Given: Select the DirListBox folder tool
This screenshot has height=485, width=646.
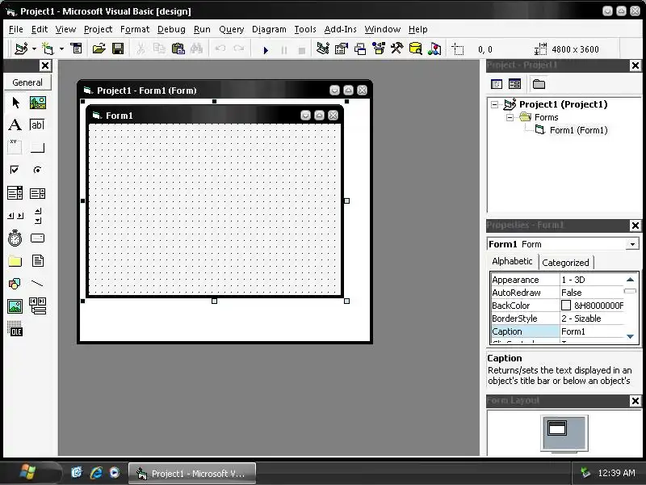Looking at the screenshot, I should point(15,260).
